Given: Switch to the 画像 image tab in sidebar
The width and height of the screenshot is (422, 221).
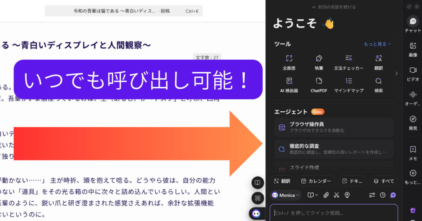Looking at the screenshot, I should click(x=413, y=49).
